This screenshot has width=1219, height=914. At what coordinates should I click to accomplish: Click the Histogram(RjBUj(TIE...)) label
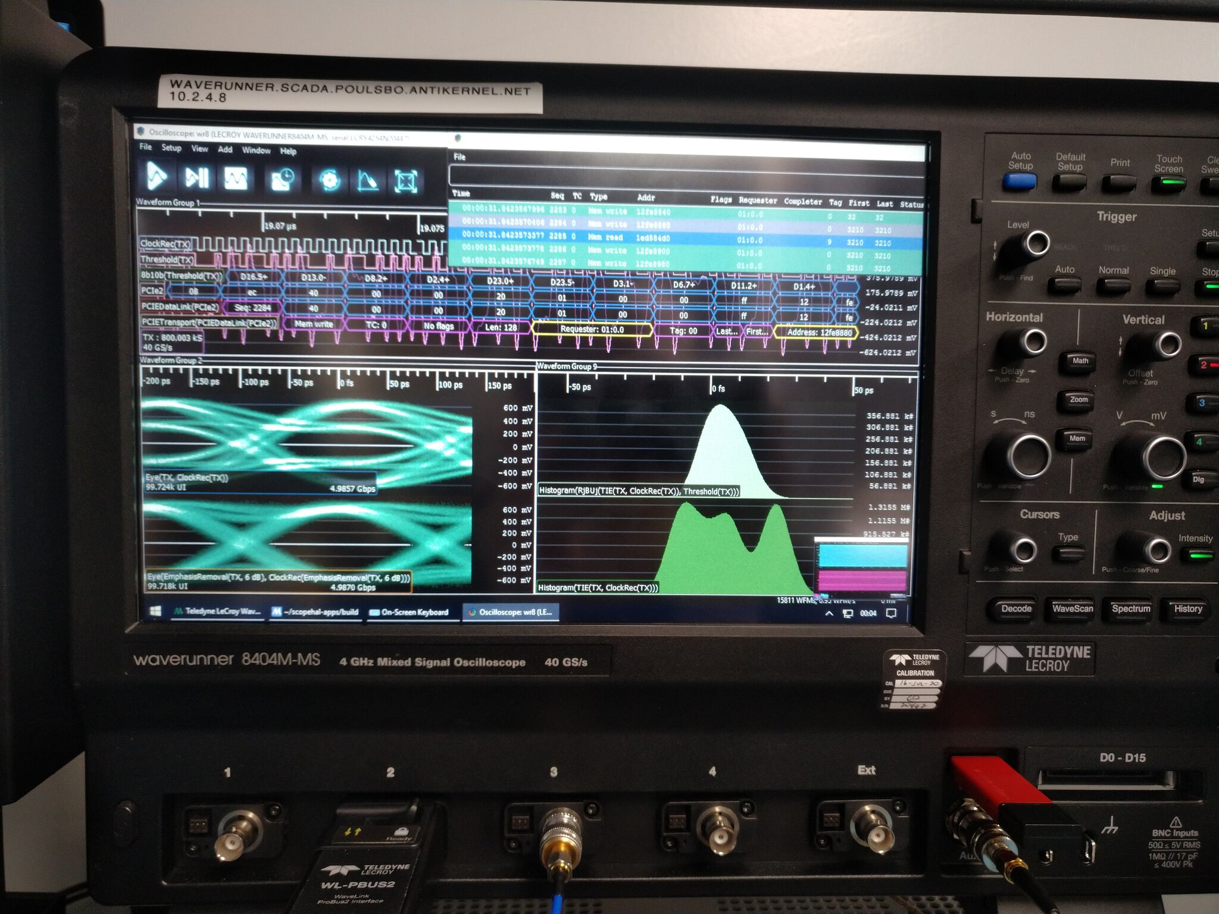[639, 491]
